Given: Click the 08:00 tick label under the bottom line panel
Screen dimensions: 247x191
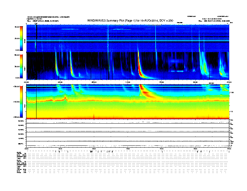Looking at the screenshot, I should [94, 149].
